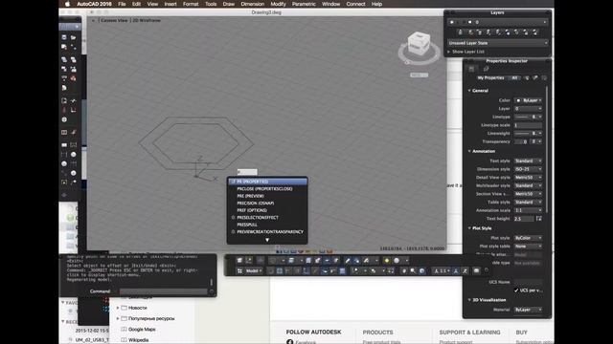This screenshot has width=613, height=344.
Task: Click the Color swatch in the General section
Action: (x=518, y=100)
